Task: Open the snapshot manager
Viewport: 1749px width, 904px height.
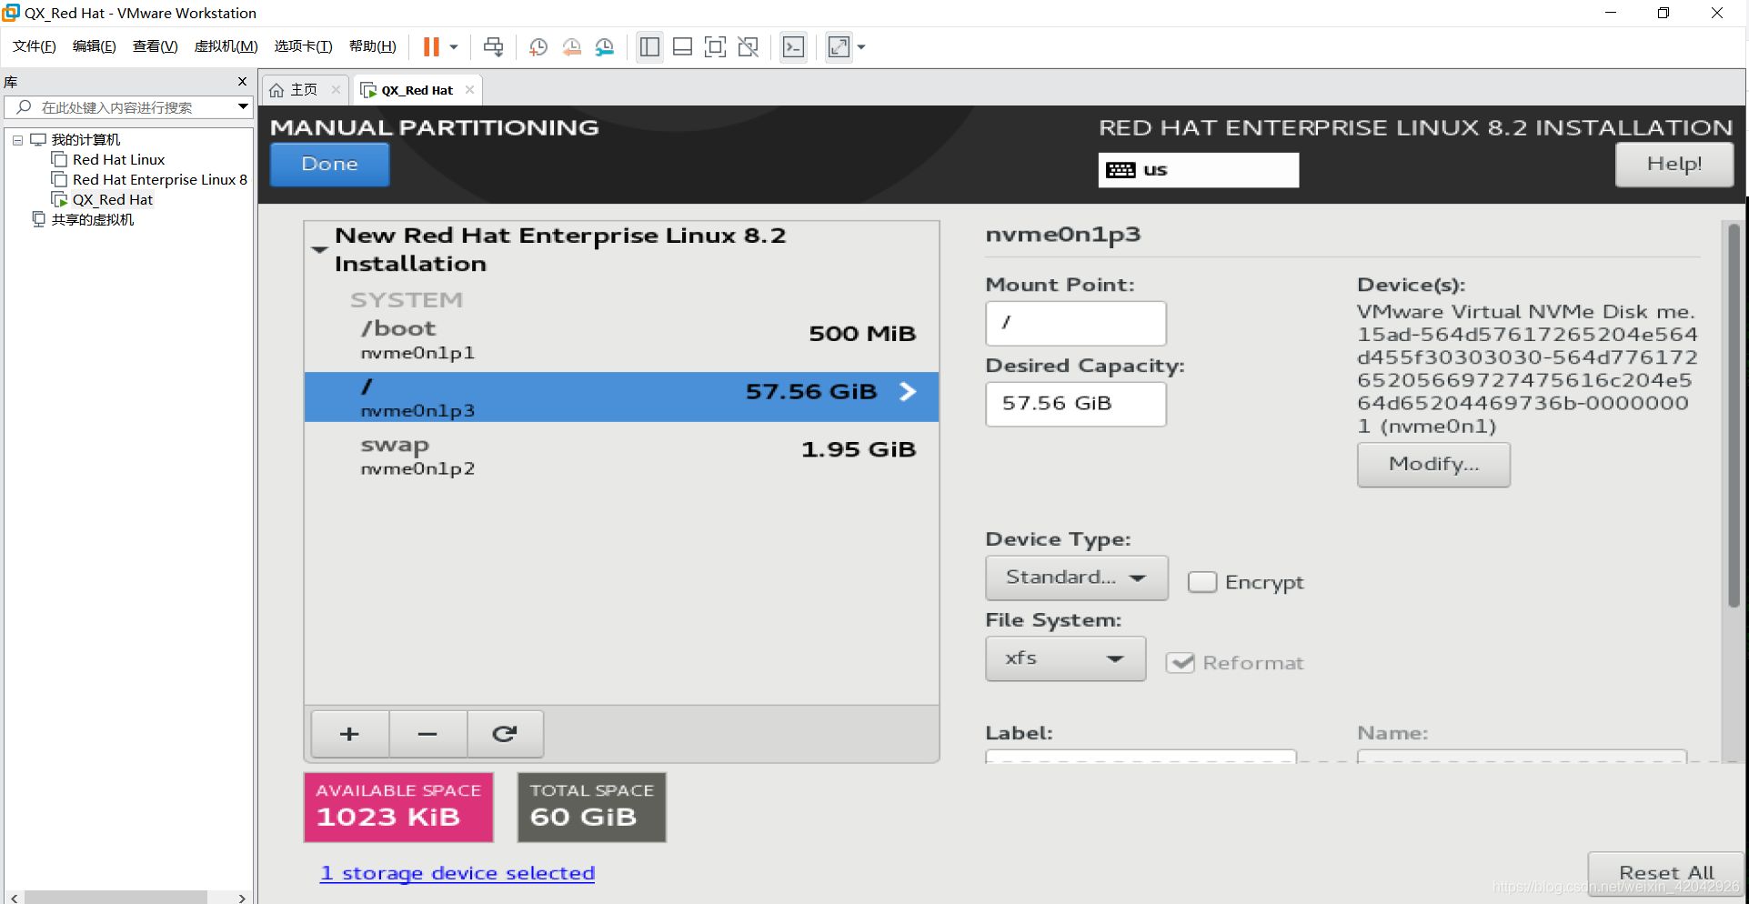Action: pyautogui.click(x=605, y=46)
